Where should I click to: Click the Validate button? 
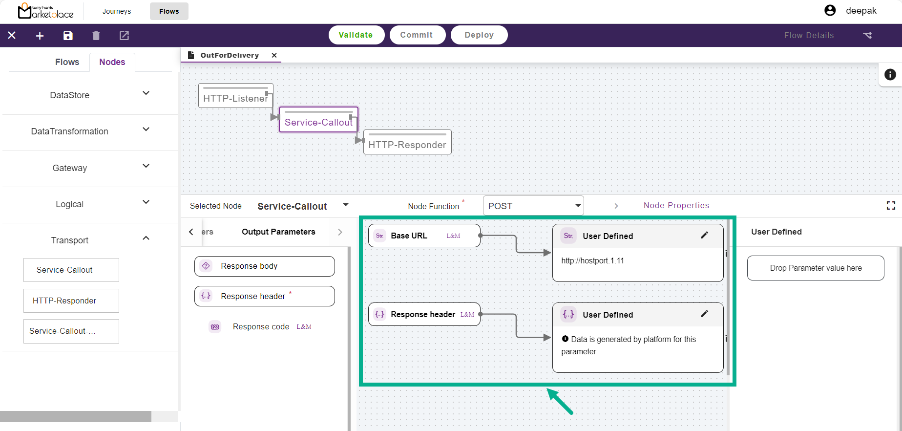(356, 35)
